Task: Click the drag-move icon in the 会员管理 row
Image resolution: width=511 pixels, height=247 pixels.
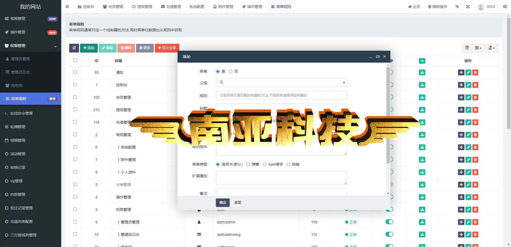Action: tap(461, 97)
